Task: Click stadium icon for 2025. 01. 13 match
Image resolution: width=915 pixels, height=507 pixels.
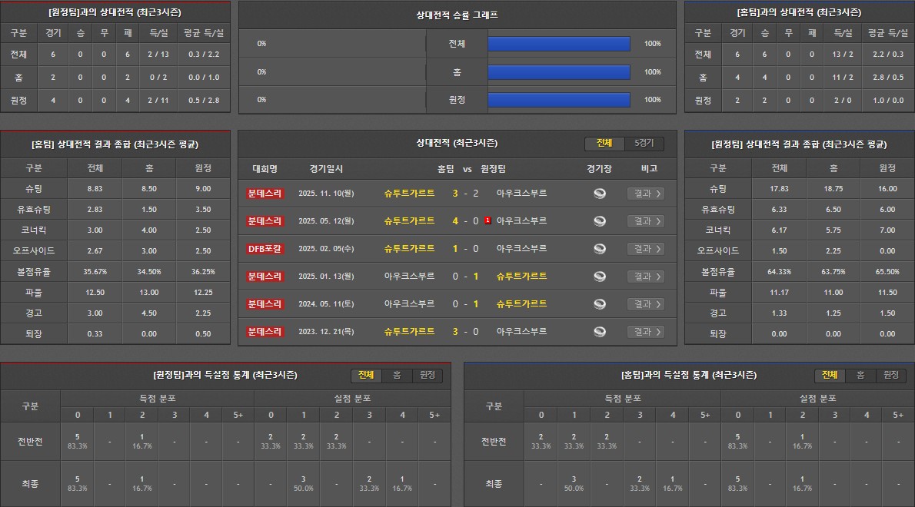Action: point(600,277)
